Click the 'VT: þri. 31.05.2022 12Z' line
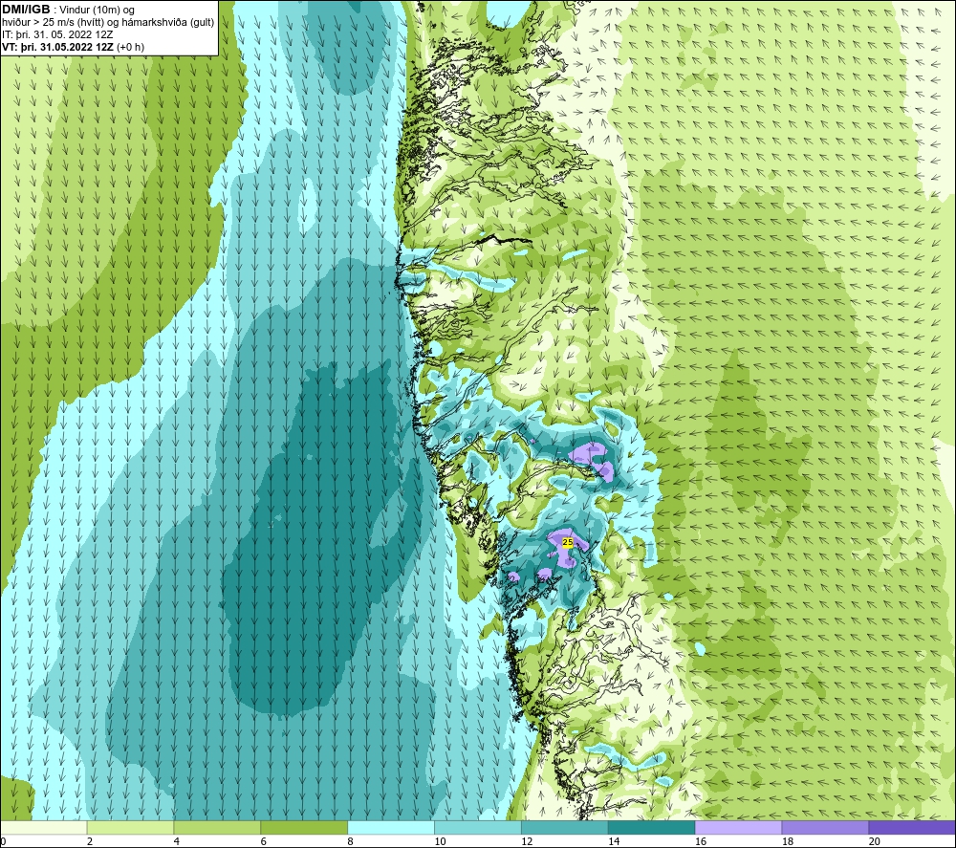This screenshot has width=956, height=848. (x=74, y=47)
